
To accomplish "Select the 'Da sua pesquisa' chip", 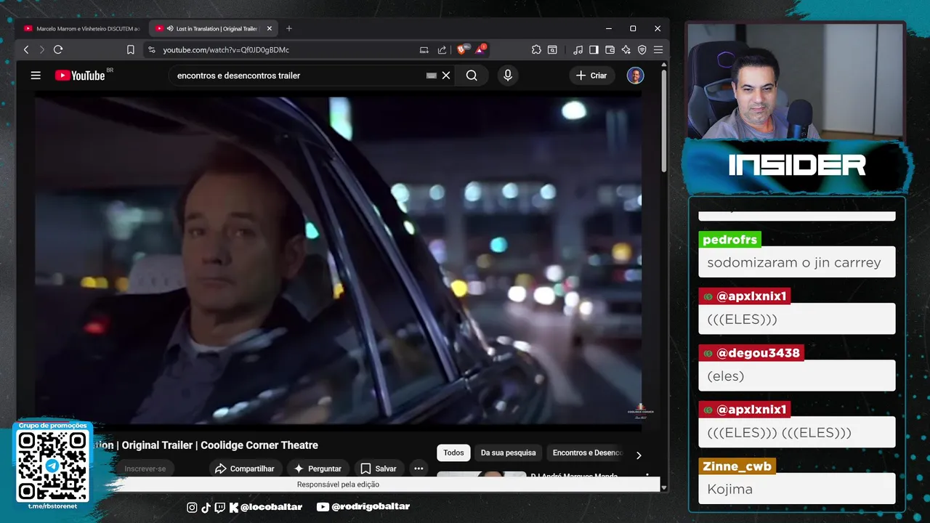I will click(508, 453).
